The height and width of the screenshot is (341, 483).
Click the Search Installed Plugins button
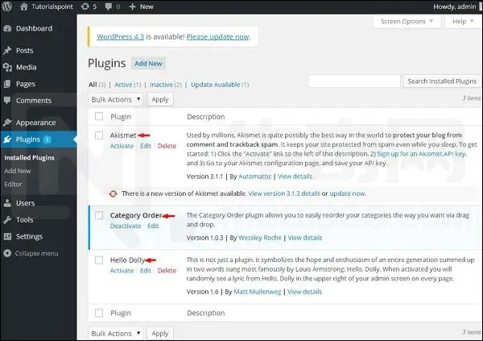(442, 81)
